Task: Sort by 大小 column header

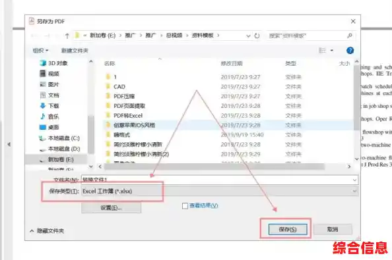Action: (344, 64)
